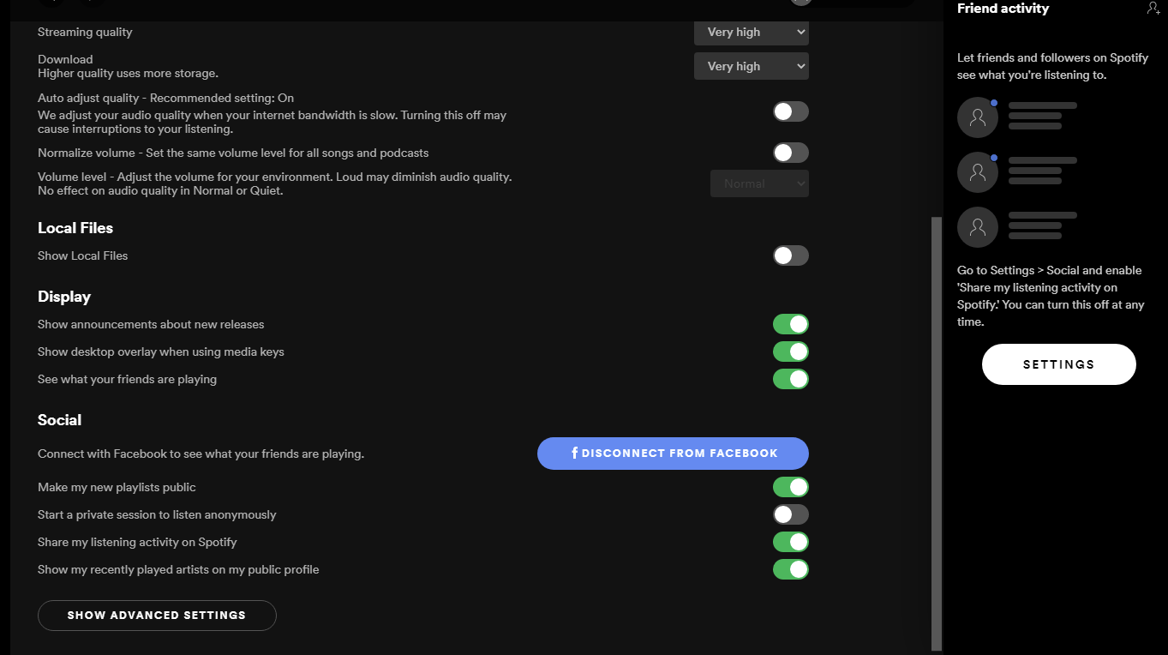Start a private session toggle
This screenshot has height=655, width=1168.
791,514
